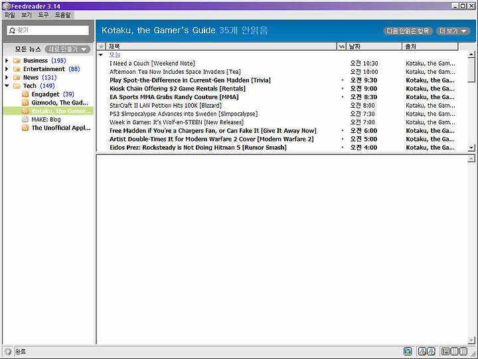
Task: Open the 도구 menu
Action: [x=43, y=15]
